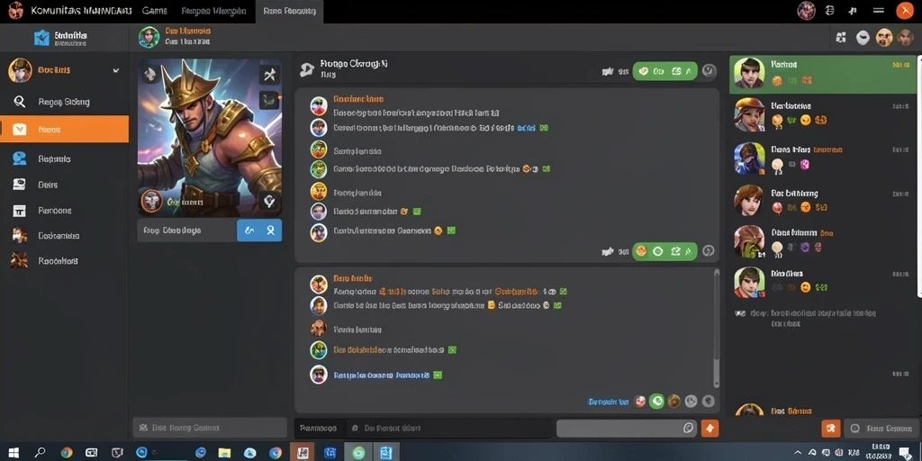Viewport: 922px width, 461px height.
Task: Switch to the middle title bar tab next to Game
Action: [x=212, y=11]
